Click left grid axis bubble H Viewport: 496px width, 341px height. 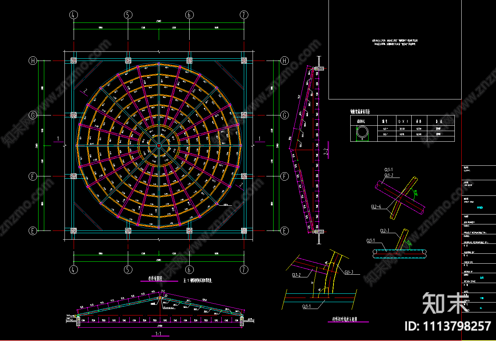(x=34, y=61)
